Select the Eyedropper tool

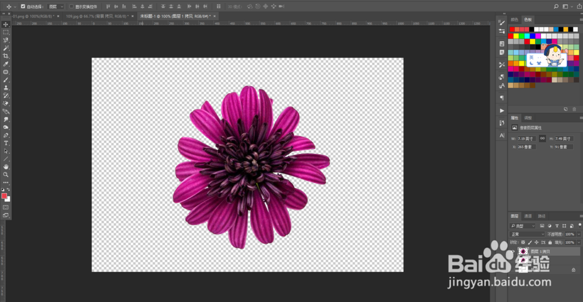[6, 64]
